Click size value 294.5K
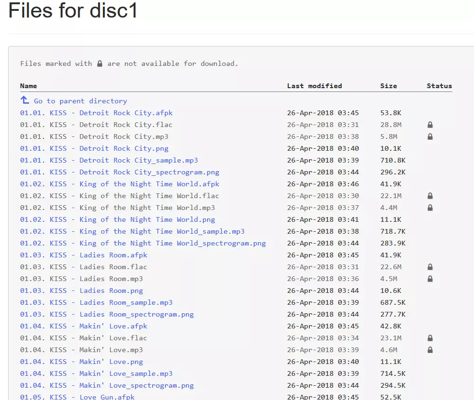The width and height of the screenshot is (474, 400). 392,385
